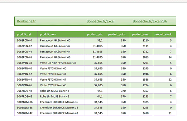
Task: Select cell Veste Lin Noir PSYCHE Noir 38
Action: pos(61,63)
